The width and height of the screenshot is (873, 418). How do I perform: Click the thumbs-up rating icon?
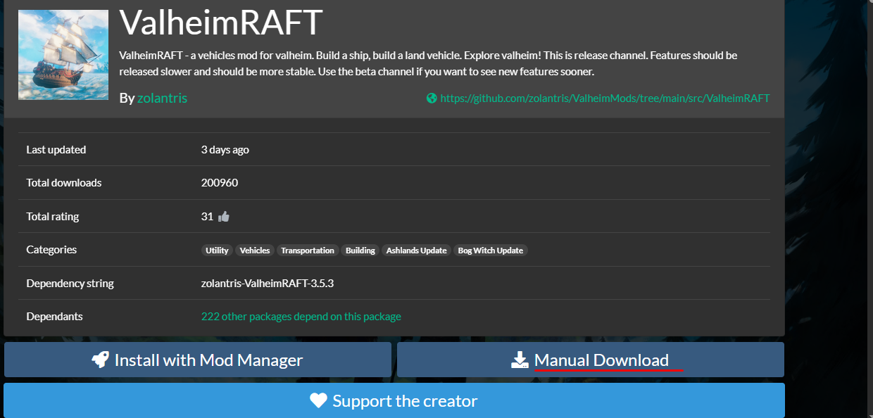click(224, 217)
